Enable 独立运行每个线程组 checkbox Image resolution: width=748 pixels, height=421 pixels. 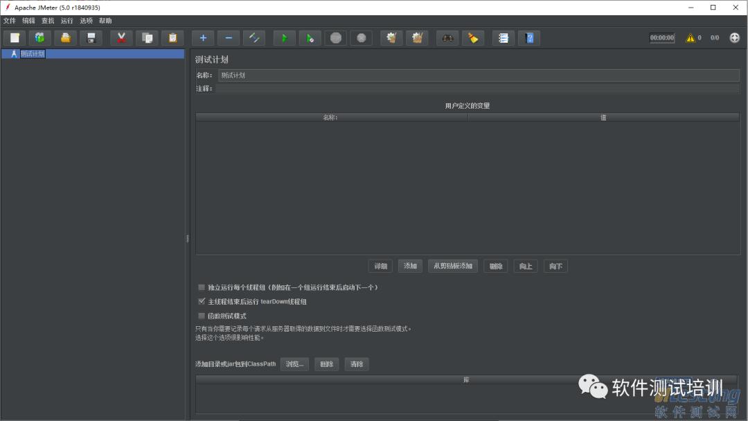pos(202,287)
